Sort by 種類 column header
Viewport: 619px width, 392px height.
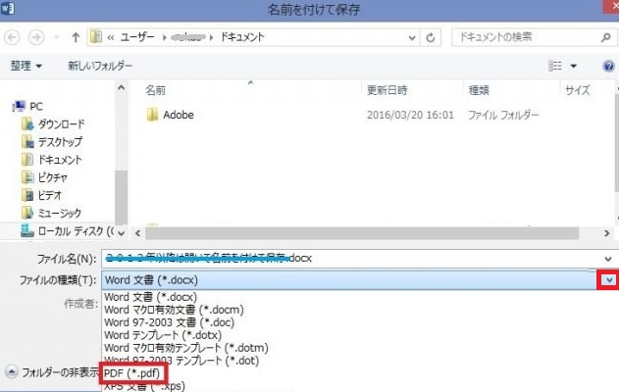pos(479,90)
